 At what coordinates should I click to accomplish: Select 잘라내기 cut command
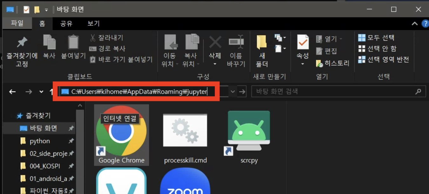pos(106,38)
